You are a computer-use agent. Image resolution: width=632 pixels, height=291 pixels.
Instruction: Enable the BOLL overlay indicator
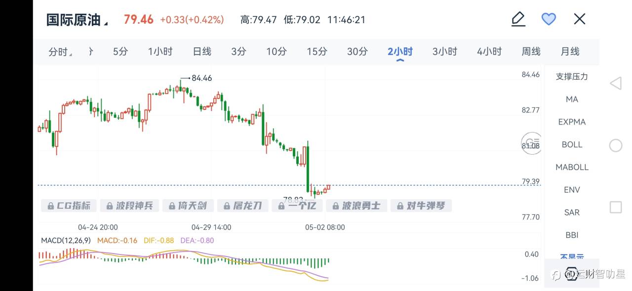coord(572,144)
